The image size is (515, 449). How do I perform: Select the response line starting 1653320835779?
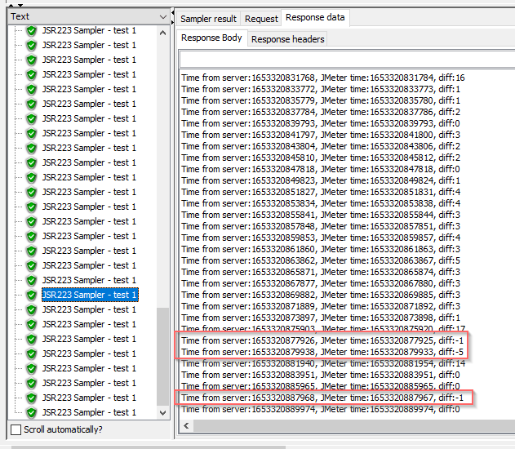point(321,100)
